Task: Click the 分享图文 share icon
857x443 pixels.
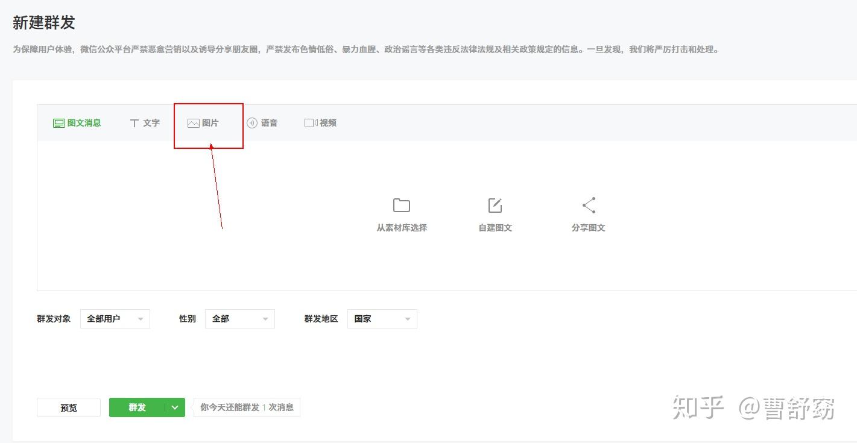Action: tap(589, 205)
